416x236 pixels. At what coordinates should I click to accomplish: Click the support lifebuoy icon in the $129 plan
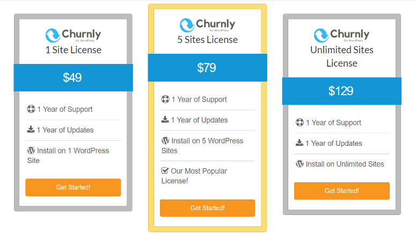tap(300, 122)
